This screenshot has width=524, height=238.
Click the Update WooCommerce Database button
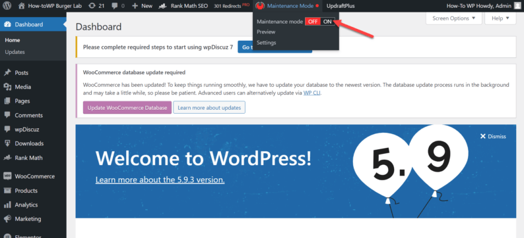point(127,108)
